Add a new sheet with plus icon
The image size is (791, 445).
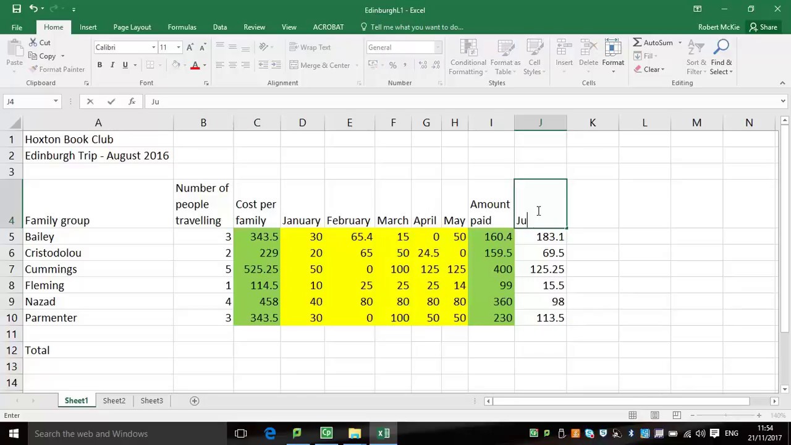pos(194,400)
